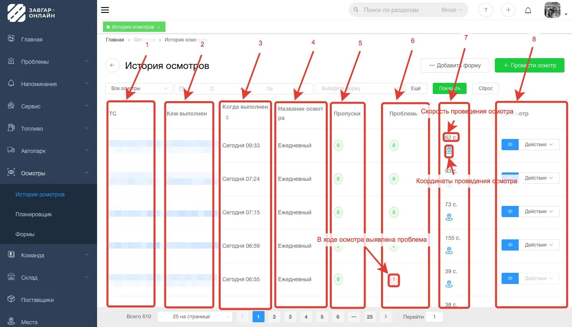Go to page 2
Viewport: 572px width, 327px height.
(x=274, y=317)
